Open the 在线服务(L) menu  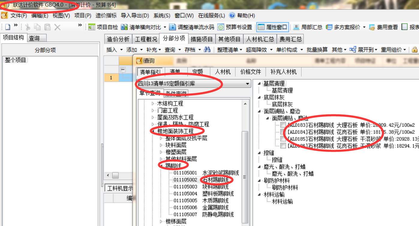211,16
